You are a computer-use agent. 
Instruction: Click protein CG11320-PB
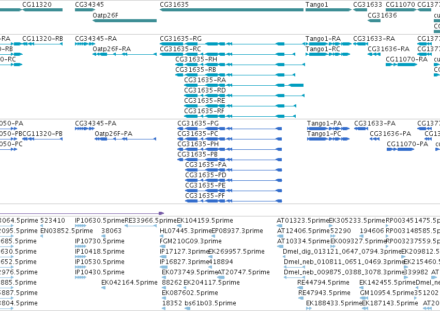point(42,139)
